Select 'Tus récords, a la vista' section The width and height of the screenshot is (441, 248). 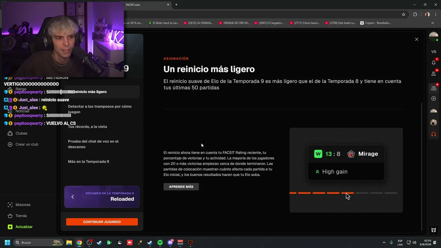pyautogui.click(x=102, y=126)
